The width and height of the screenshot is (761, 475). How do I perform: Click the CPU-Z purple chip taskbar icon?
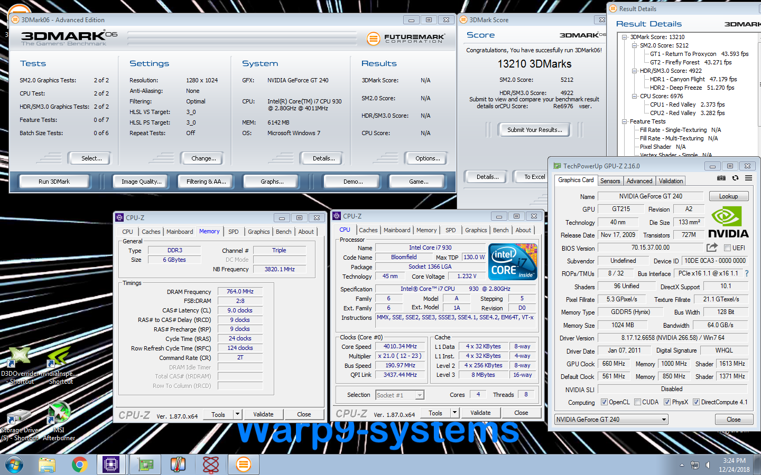click(111, 464)
